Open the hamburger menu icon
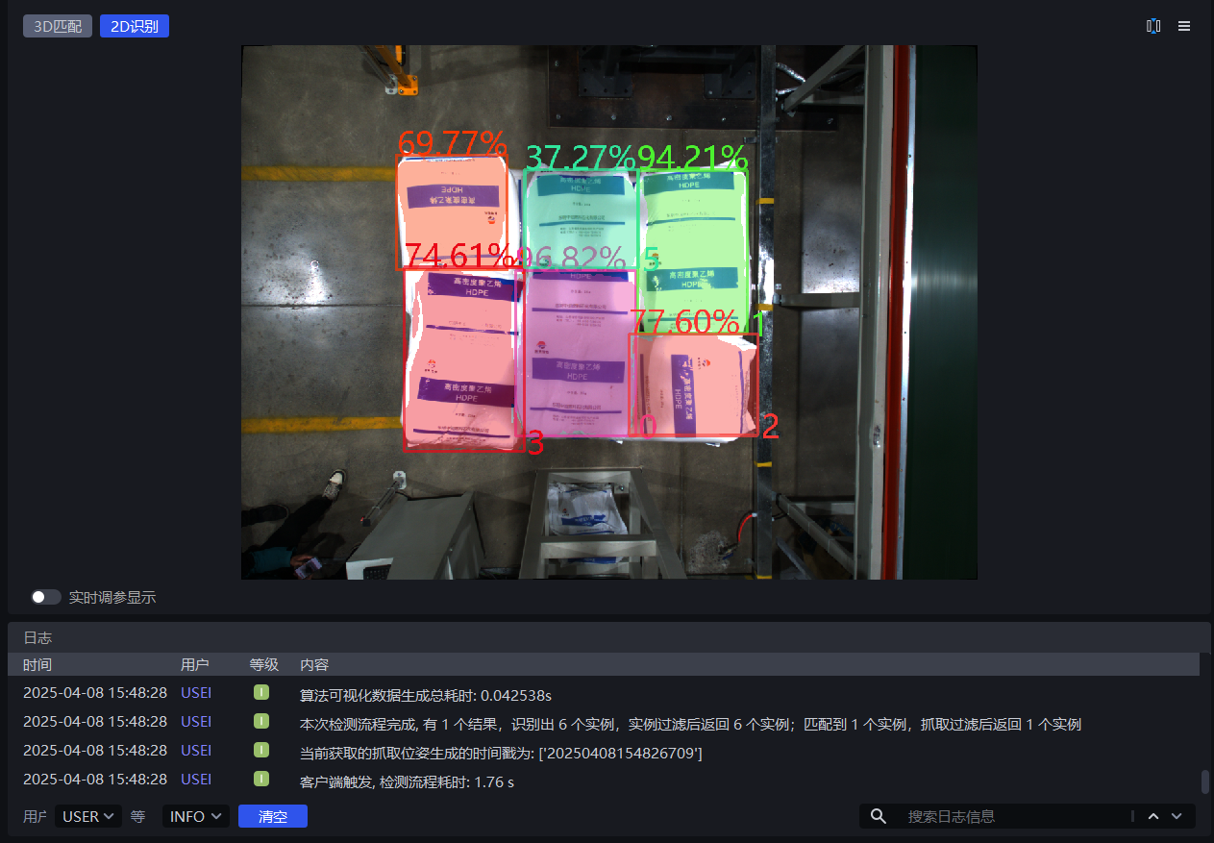The image size is (1214, 843). 1184,26
